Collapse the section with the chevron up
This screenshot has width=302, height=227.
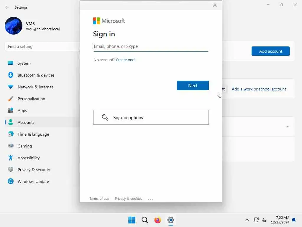(287, 127)
